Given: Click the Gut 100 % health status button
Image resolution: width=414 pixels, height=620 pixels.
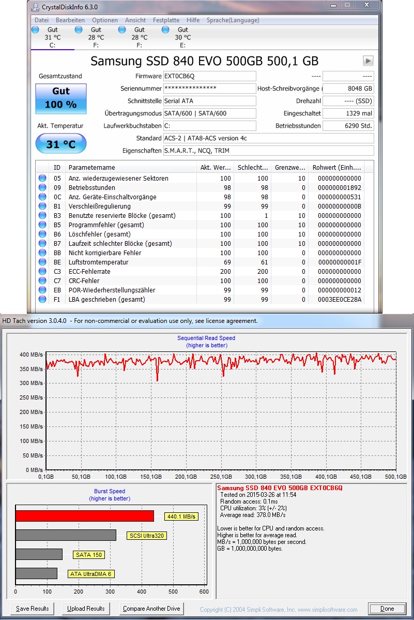Looking at the screenshot, I should 61,98.
